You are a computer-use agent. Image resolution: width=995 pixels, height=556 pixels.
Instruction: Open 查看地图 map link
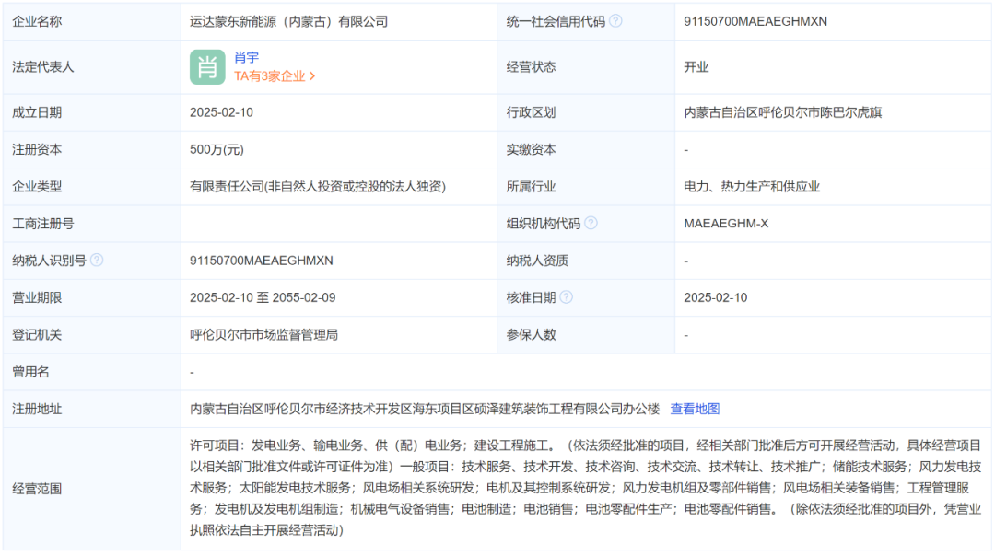695,409
